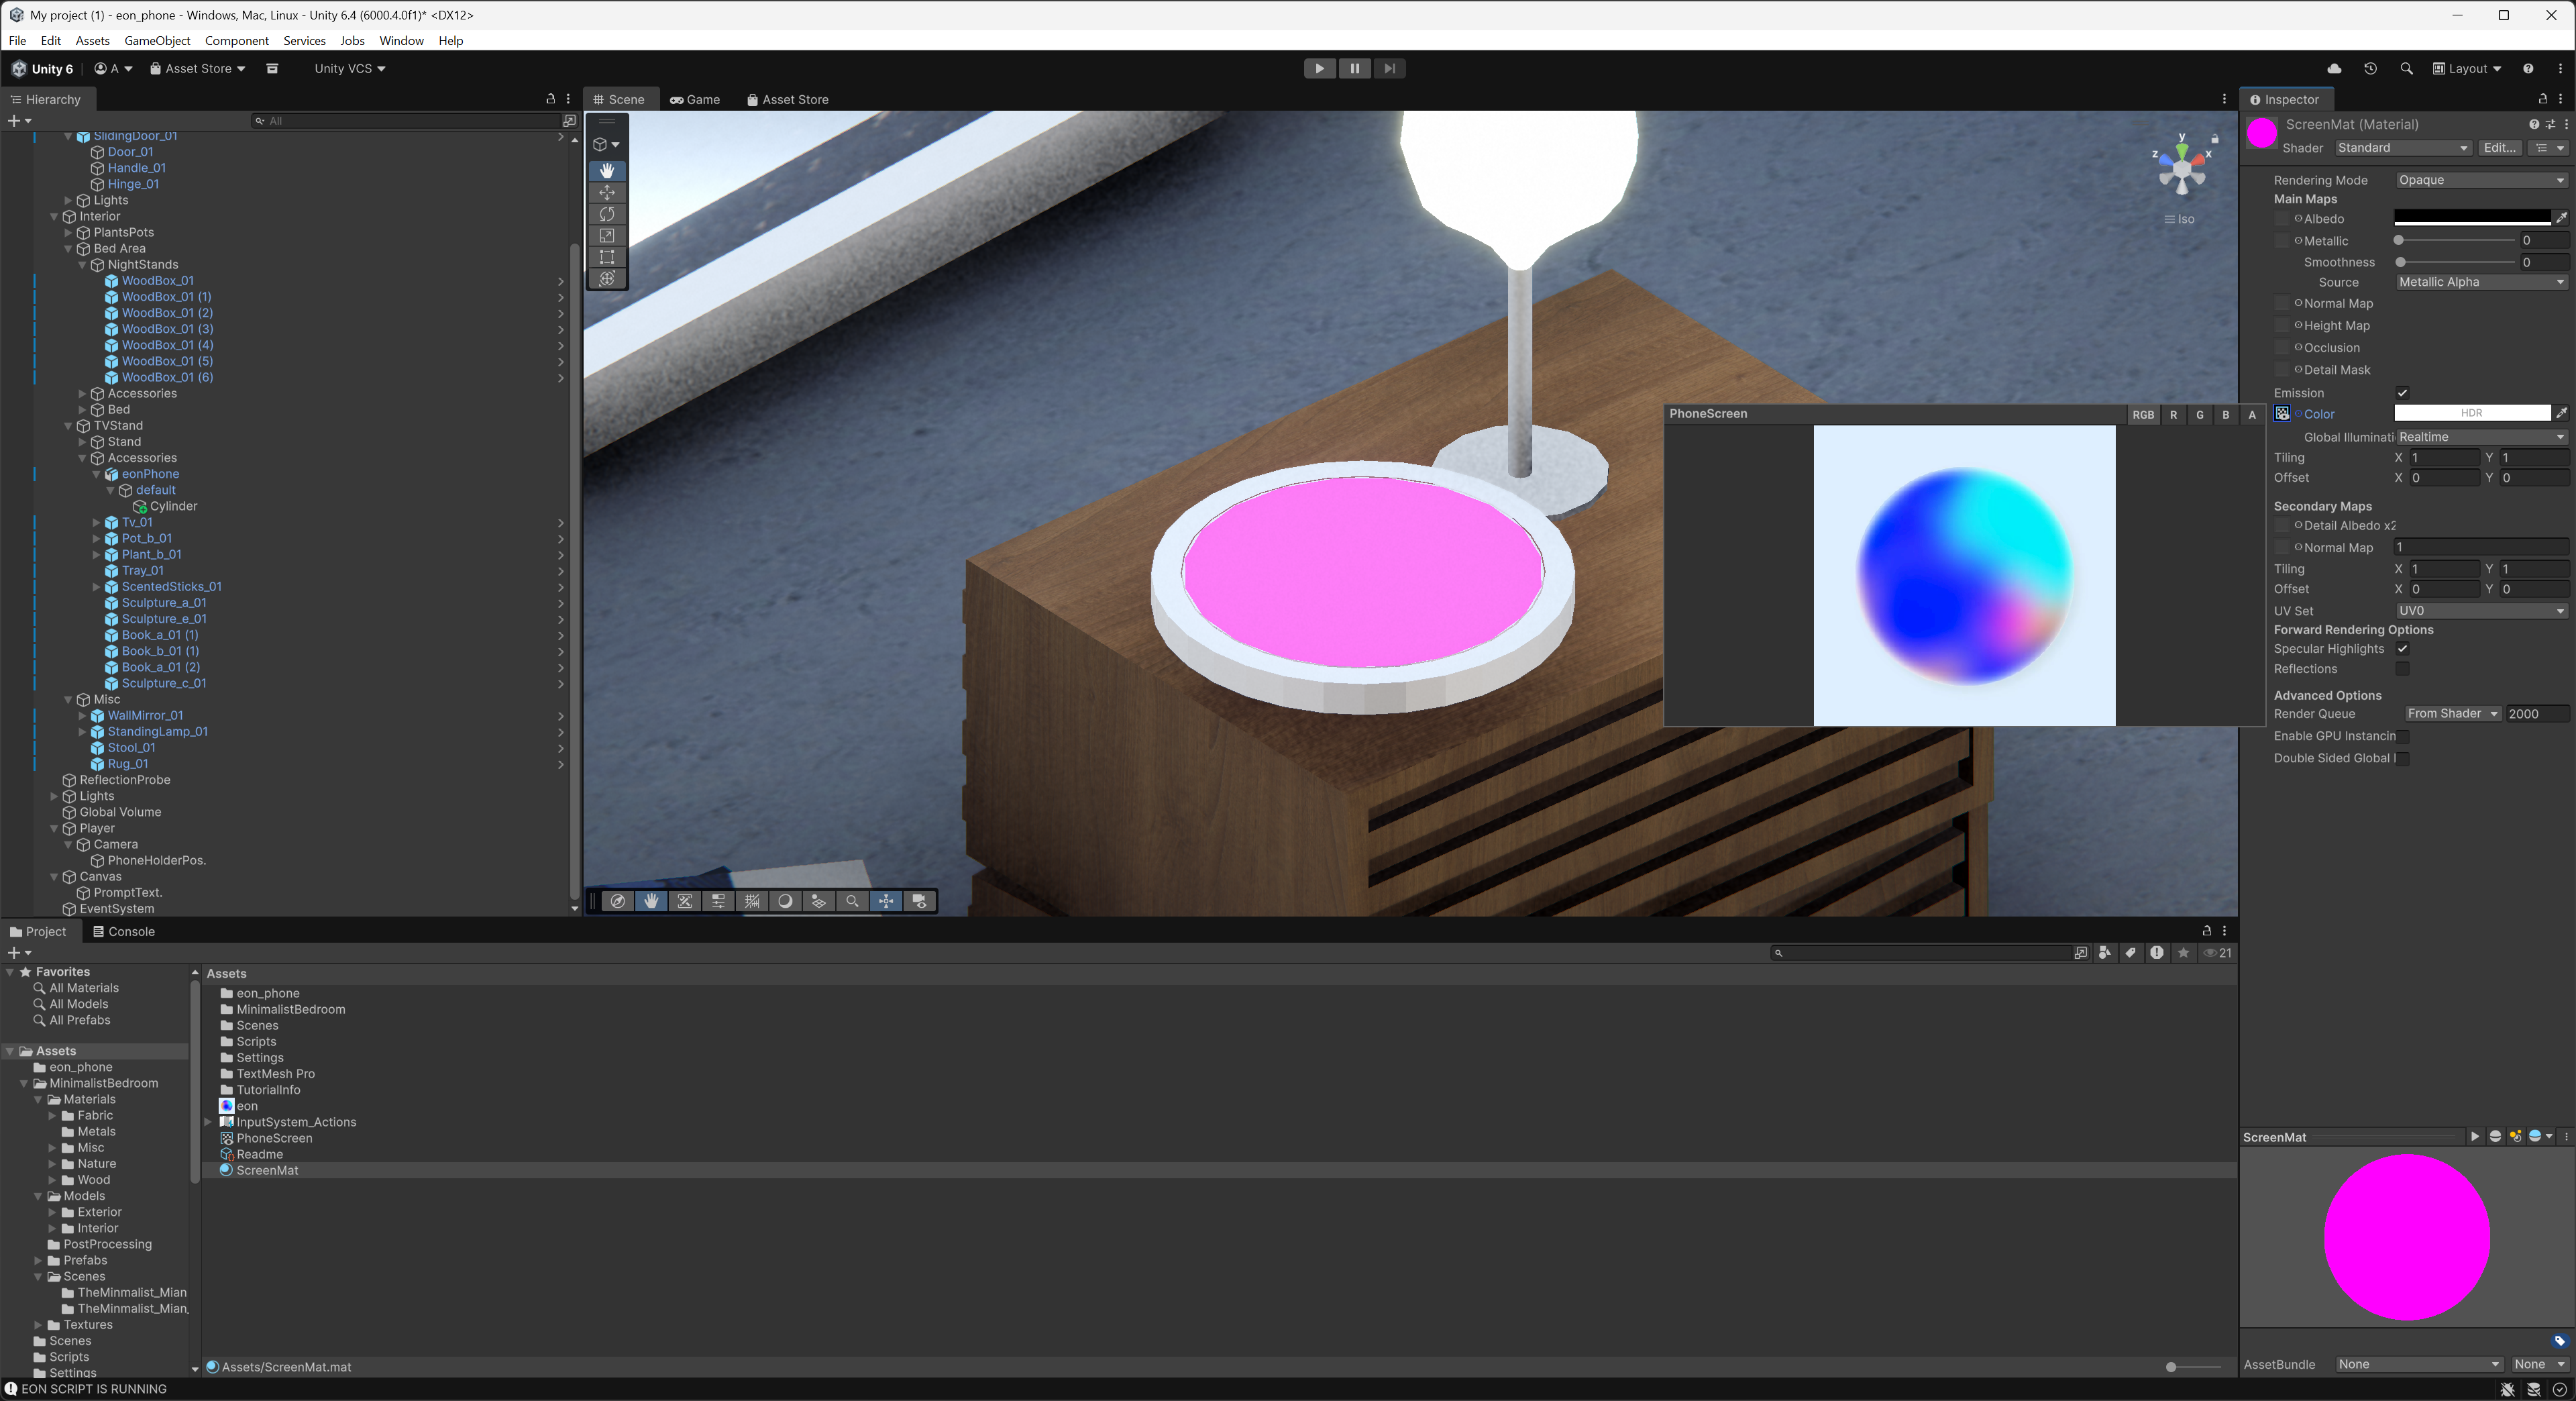
Task: Open the Layout dropdown
Action: click(x=2467, y=68)
